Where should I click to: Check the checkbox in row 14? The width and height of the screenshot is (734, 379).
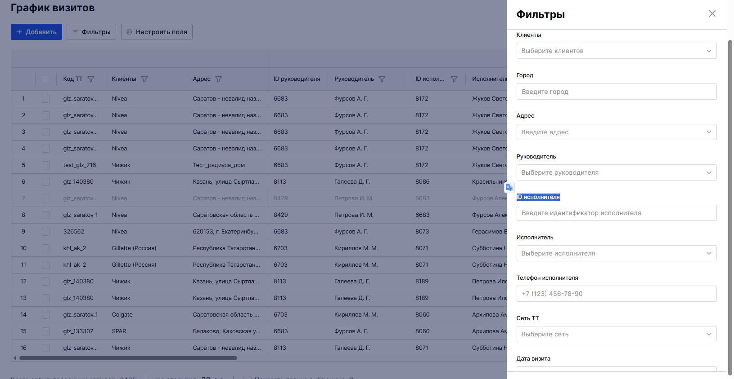click(x=46, y=315)
